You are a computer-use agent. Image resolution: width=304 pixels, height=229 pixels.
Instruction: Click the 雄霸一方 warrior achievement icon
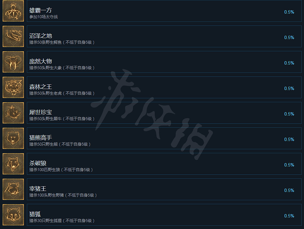13,11
